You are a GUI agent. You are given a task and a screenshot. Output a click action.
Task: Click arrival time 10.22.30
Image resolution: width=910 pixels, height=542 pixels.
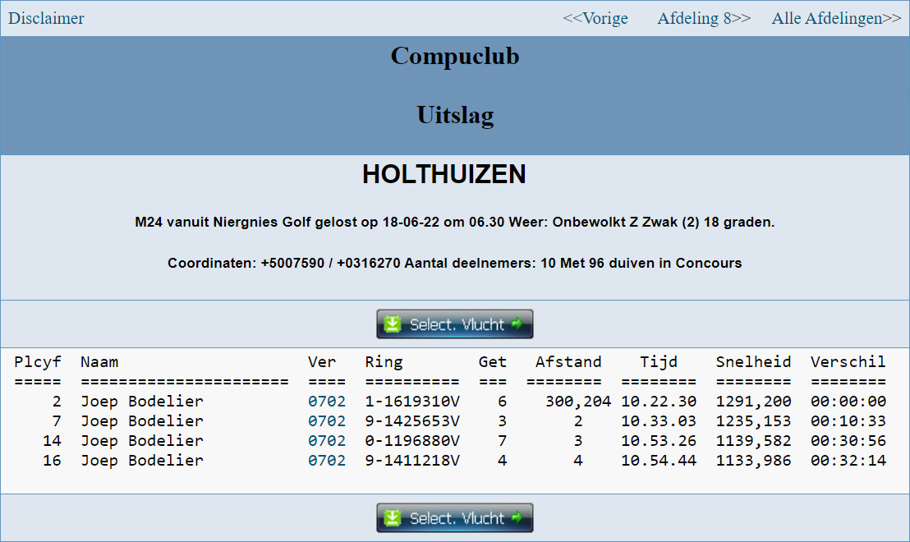[659, 401]
